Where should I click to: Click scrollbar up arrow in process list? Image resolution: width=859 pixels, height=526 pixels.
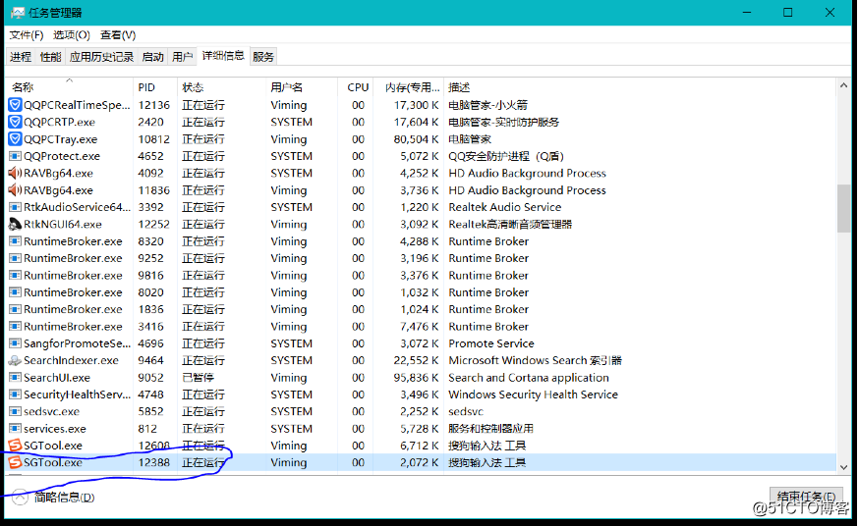click(x=843, y=85)
